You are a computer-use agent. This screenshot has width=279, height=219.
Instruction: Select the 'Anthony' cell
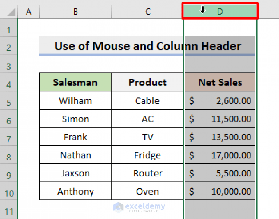coord(75,191)
